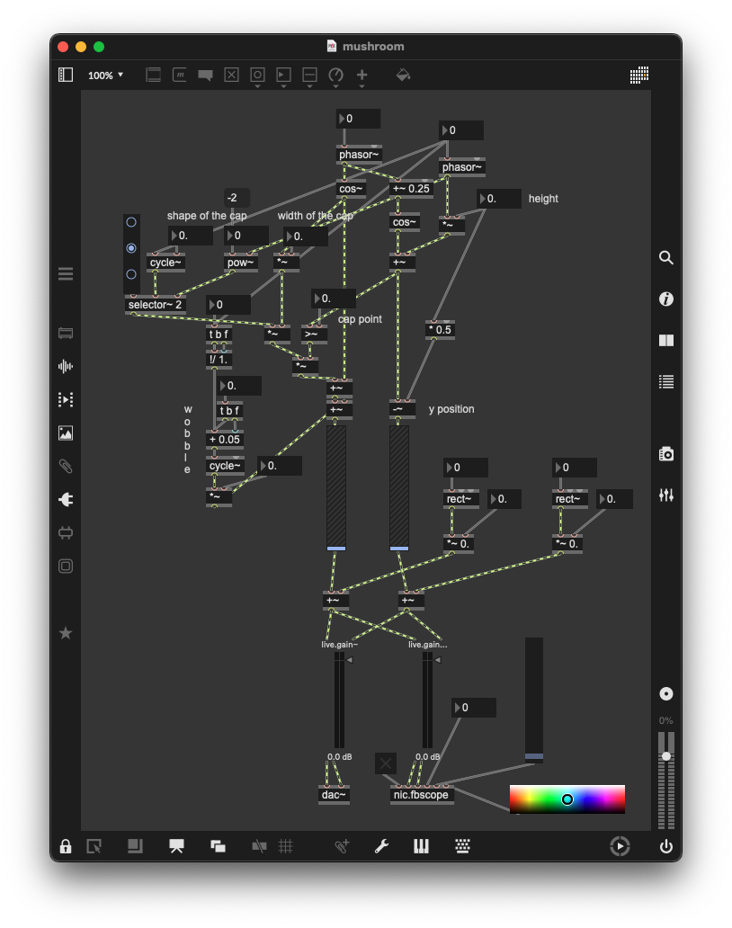Open the patcher inspector info icon

tap(665, 299)
